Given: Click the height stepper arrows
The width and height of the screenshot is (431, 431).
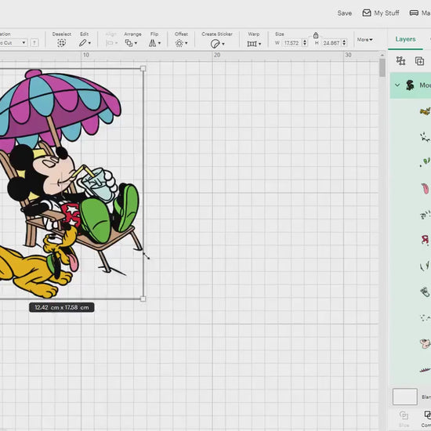Looking at the screenshot, I should click(x=344, y=43).
